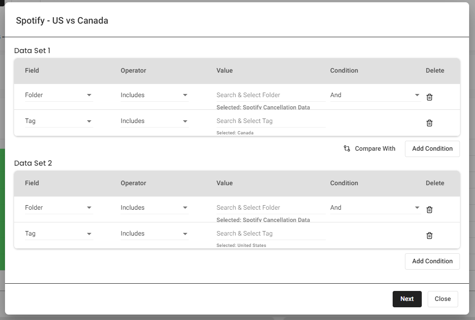The width and height of the screenshot is (475, 320).
Task: Click 'Selected: Spotify Cancellation Data' in Data Set 2
Action: 263,220
